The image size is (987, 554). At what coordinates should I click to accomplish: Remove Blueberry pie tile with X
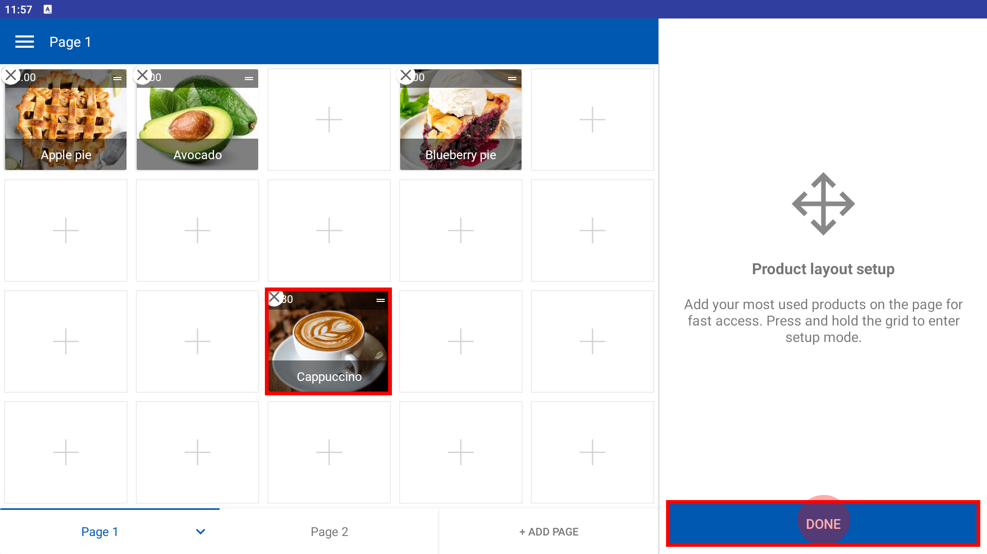pos(406,75)
